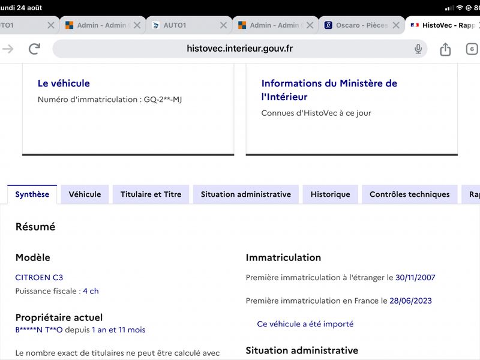Open the Historique tab

(x=331, y=194)
